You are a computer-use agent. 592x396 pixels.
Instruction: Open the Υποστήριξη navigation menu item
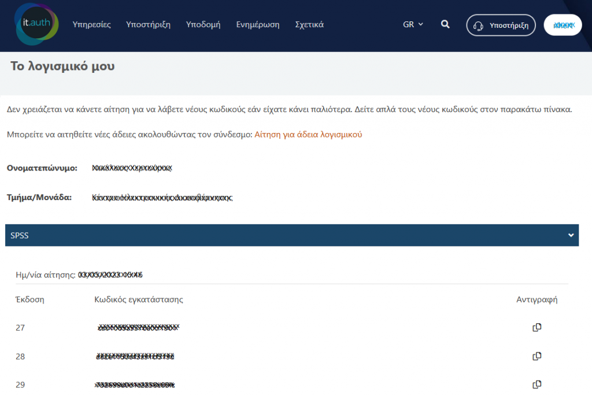point(148,24)
